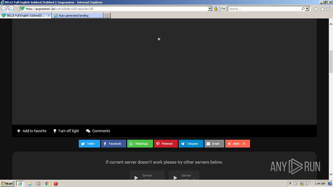Click the Action Center flag icon
Viewport: 333px width, 187px height.
308,184
